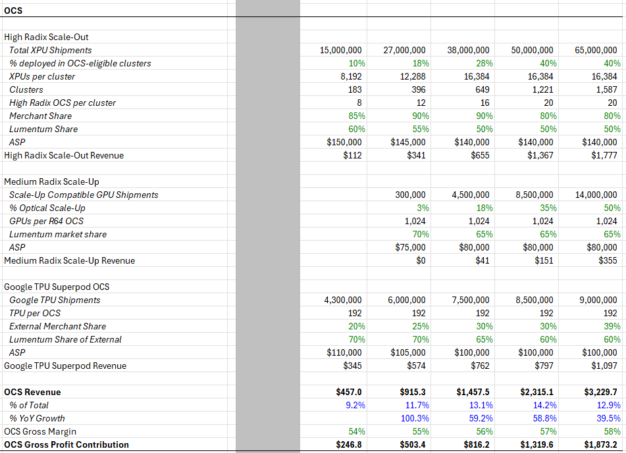The width and height of the screenshot is (626, 453).
Task: Select the $75,000 ASP cell
Action: click(410, 248)
